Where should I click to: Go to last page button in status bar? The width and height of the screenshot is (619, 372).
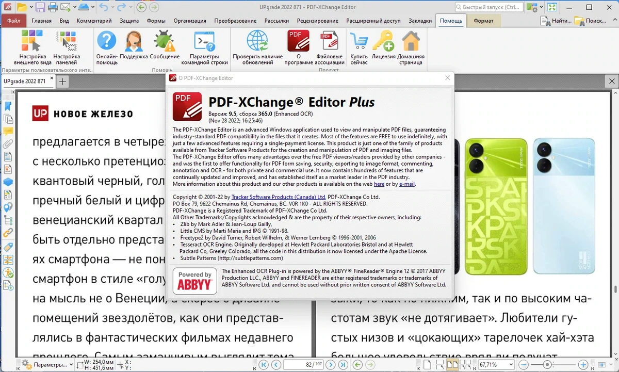pyautogui.click(x=343, y=365)
